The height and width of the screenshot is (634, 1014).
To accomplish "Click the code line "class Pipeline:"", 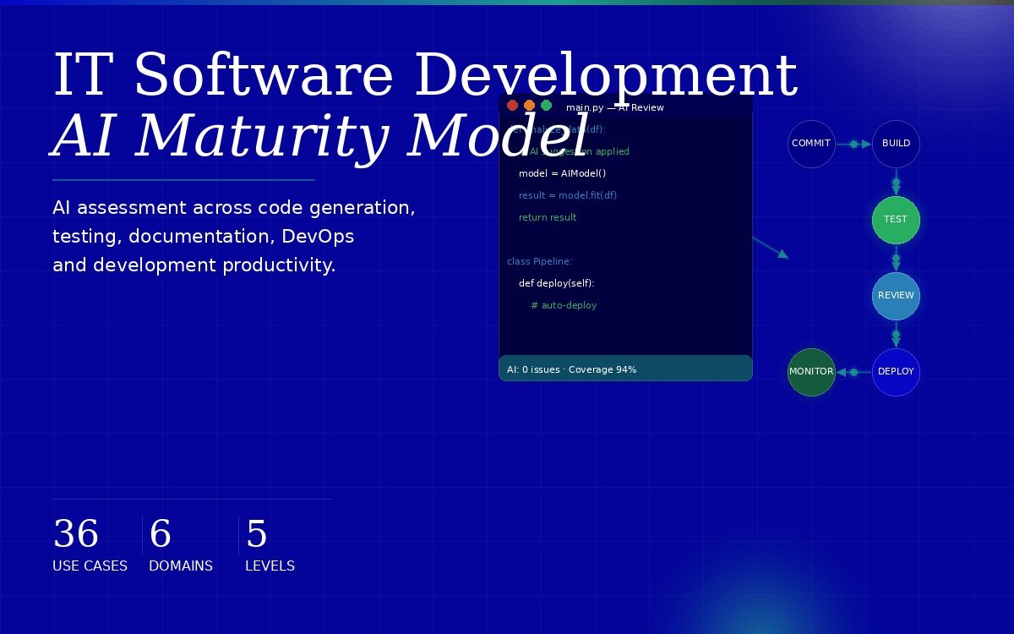I will pyautogui.click(x=540, y=261).
